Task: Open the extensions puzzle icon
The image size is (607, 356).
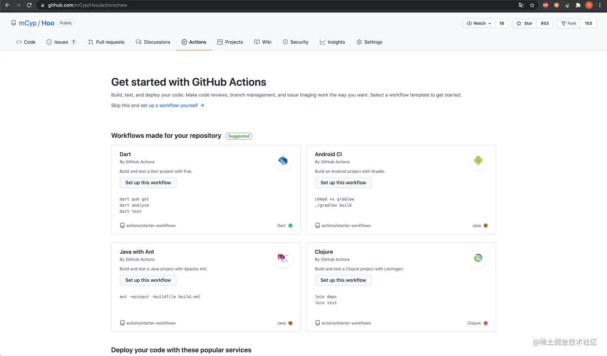Action: click(578, 5)
